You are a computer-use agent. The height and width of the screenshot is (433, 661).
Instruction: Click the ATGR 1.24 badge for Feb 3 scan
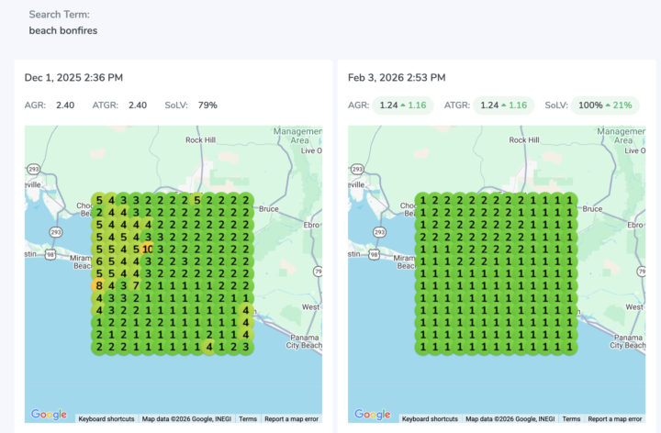pyautogui.click(x=505, y=105)
